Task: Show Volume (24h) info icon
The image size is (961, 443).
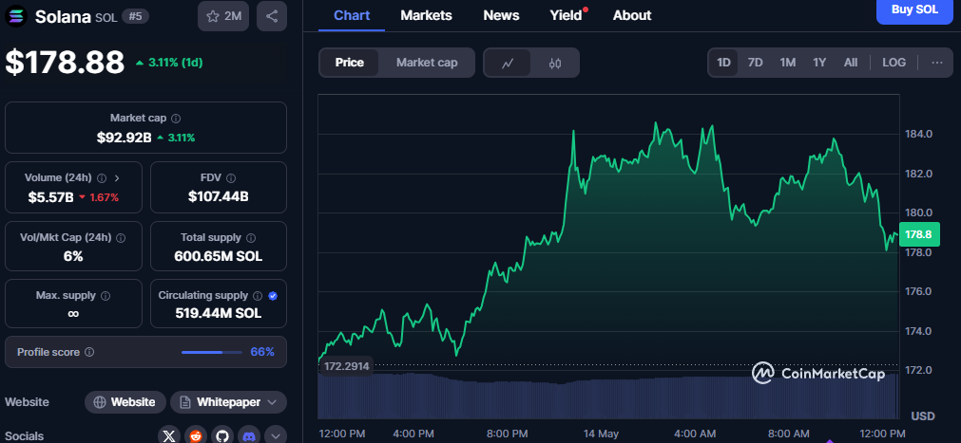Action: pos(101,178)
